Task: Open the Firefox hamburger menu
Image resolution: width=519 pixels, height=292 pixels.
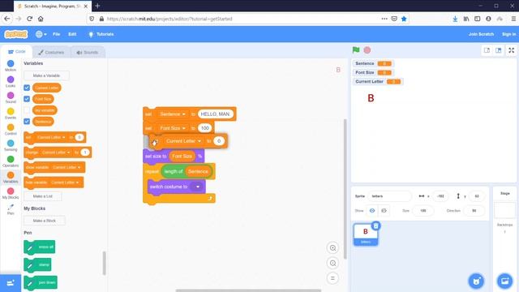Action: (x=513, y=19)
